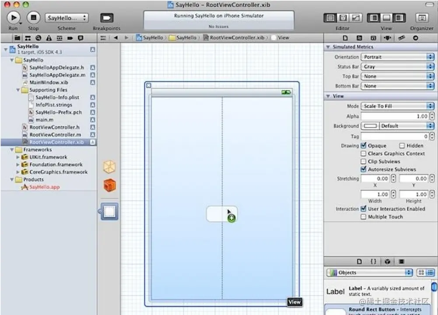The image size is (438, 315).
Task: Select the Standard editor icon
Action: click(x=330, y=18)
